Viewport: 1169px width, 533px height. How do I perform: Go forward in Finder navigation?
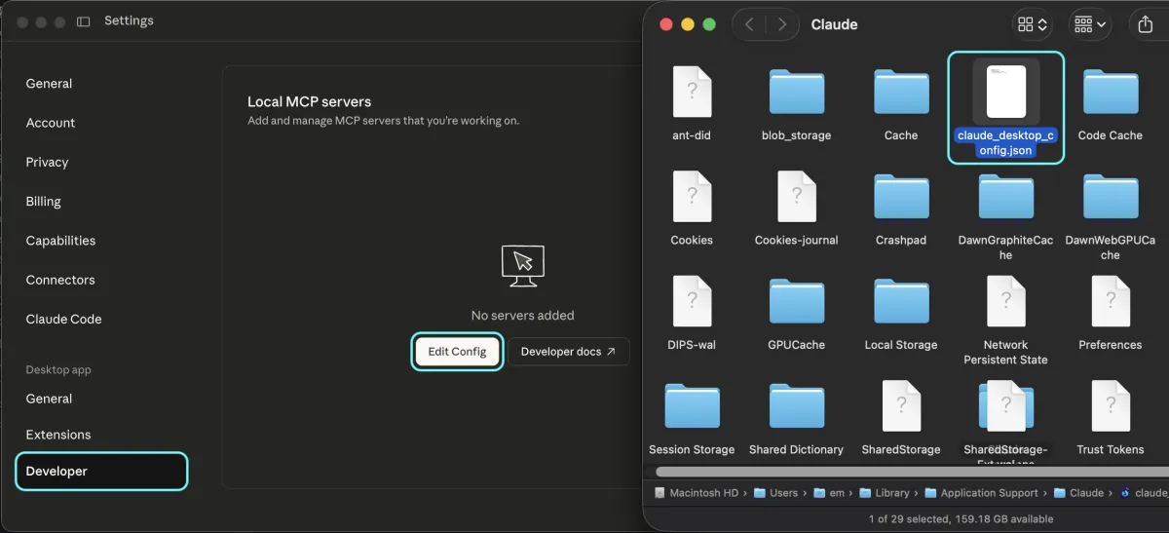pyautogui.click(x=781, y=24)
